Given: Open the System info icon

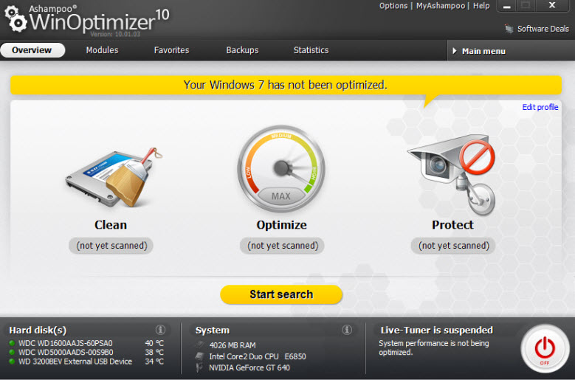Looking at the screenshot, I should pyautogui.click(x=347, y=329).
